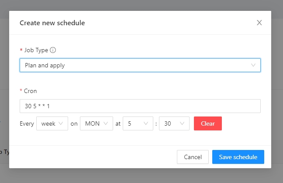Screen dimensions: 283x183
Task: Click the chevron in the minute selector
Action: [182, 123]
